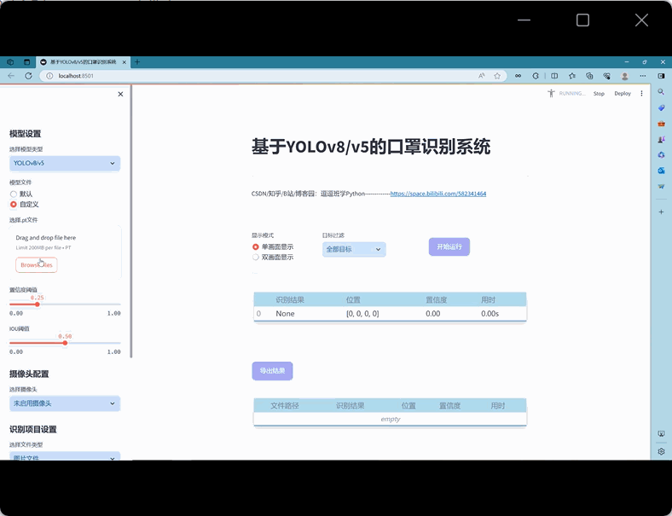
Task: Open tab actions menu icon
Action: click(x=26, y=61)
